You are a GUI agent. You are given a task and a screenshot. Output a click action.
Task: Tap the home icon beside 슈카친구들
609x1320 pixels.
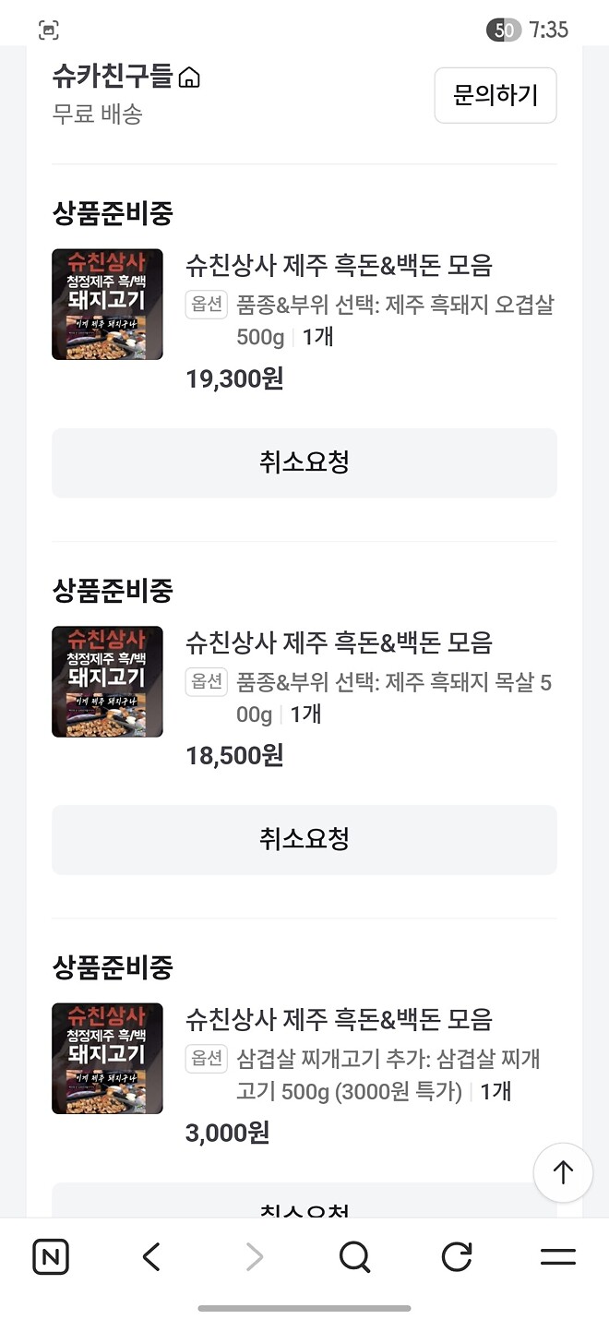coord(190,79)
